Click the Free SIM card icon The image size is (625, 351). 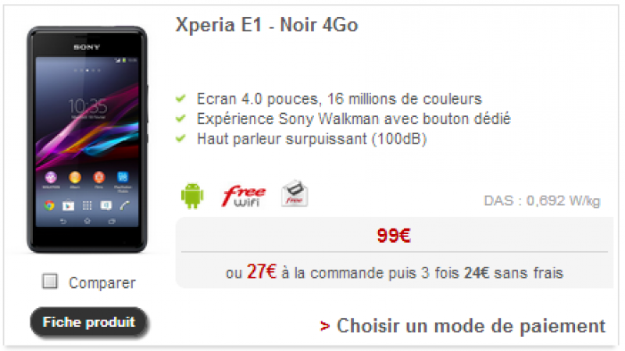pos(295,193)
